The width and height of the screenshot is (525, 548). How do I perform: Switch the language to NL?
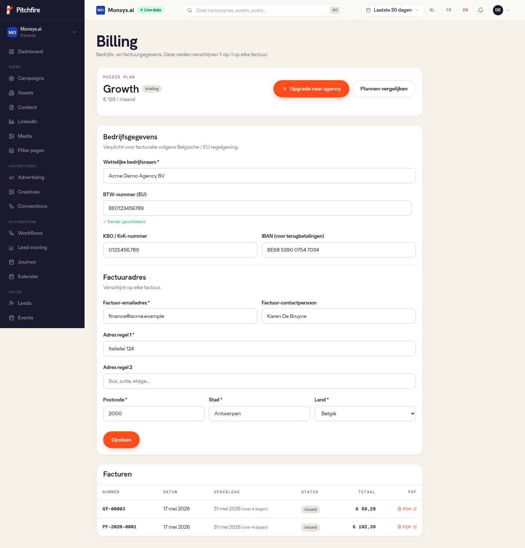(x=432, y=10)
